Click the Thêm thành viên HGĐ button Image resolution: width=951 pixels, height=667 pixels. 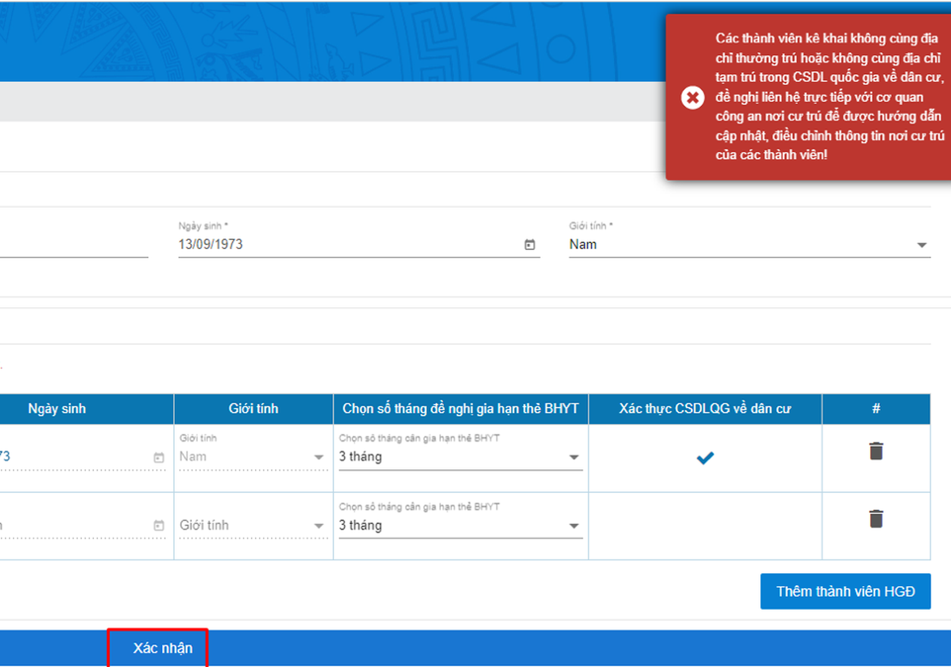coord(845,592)
